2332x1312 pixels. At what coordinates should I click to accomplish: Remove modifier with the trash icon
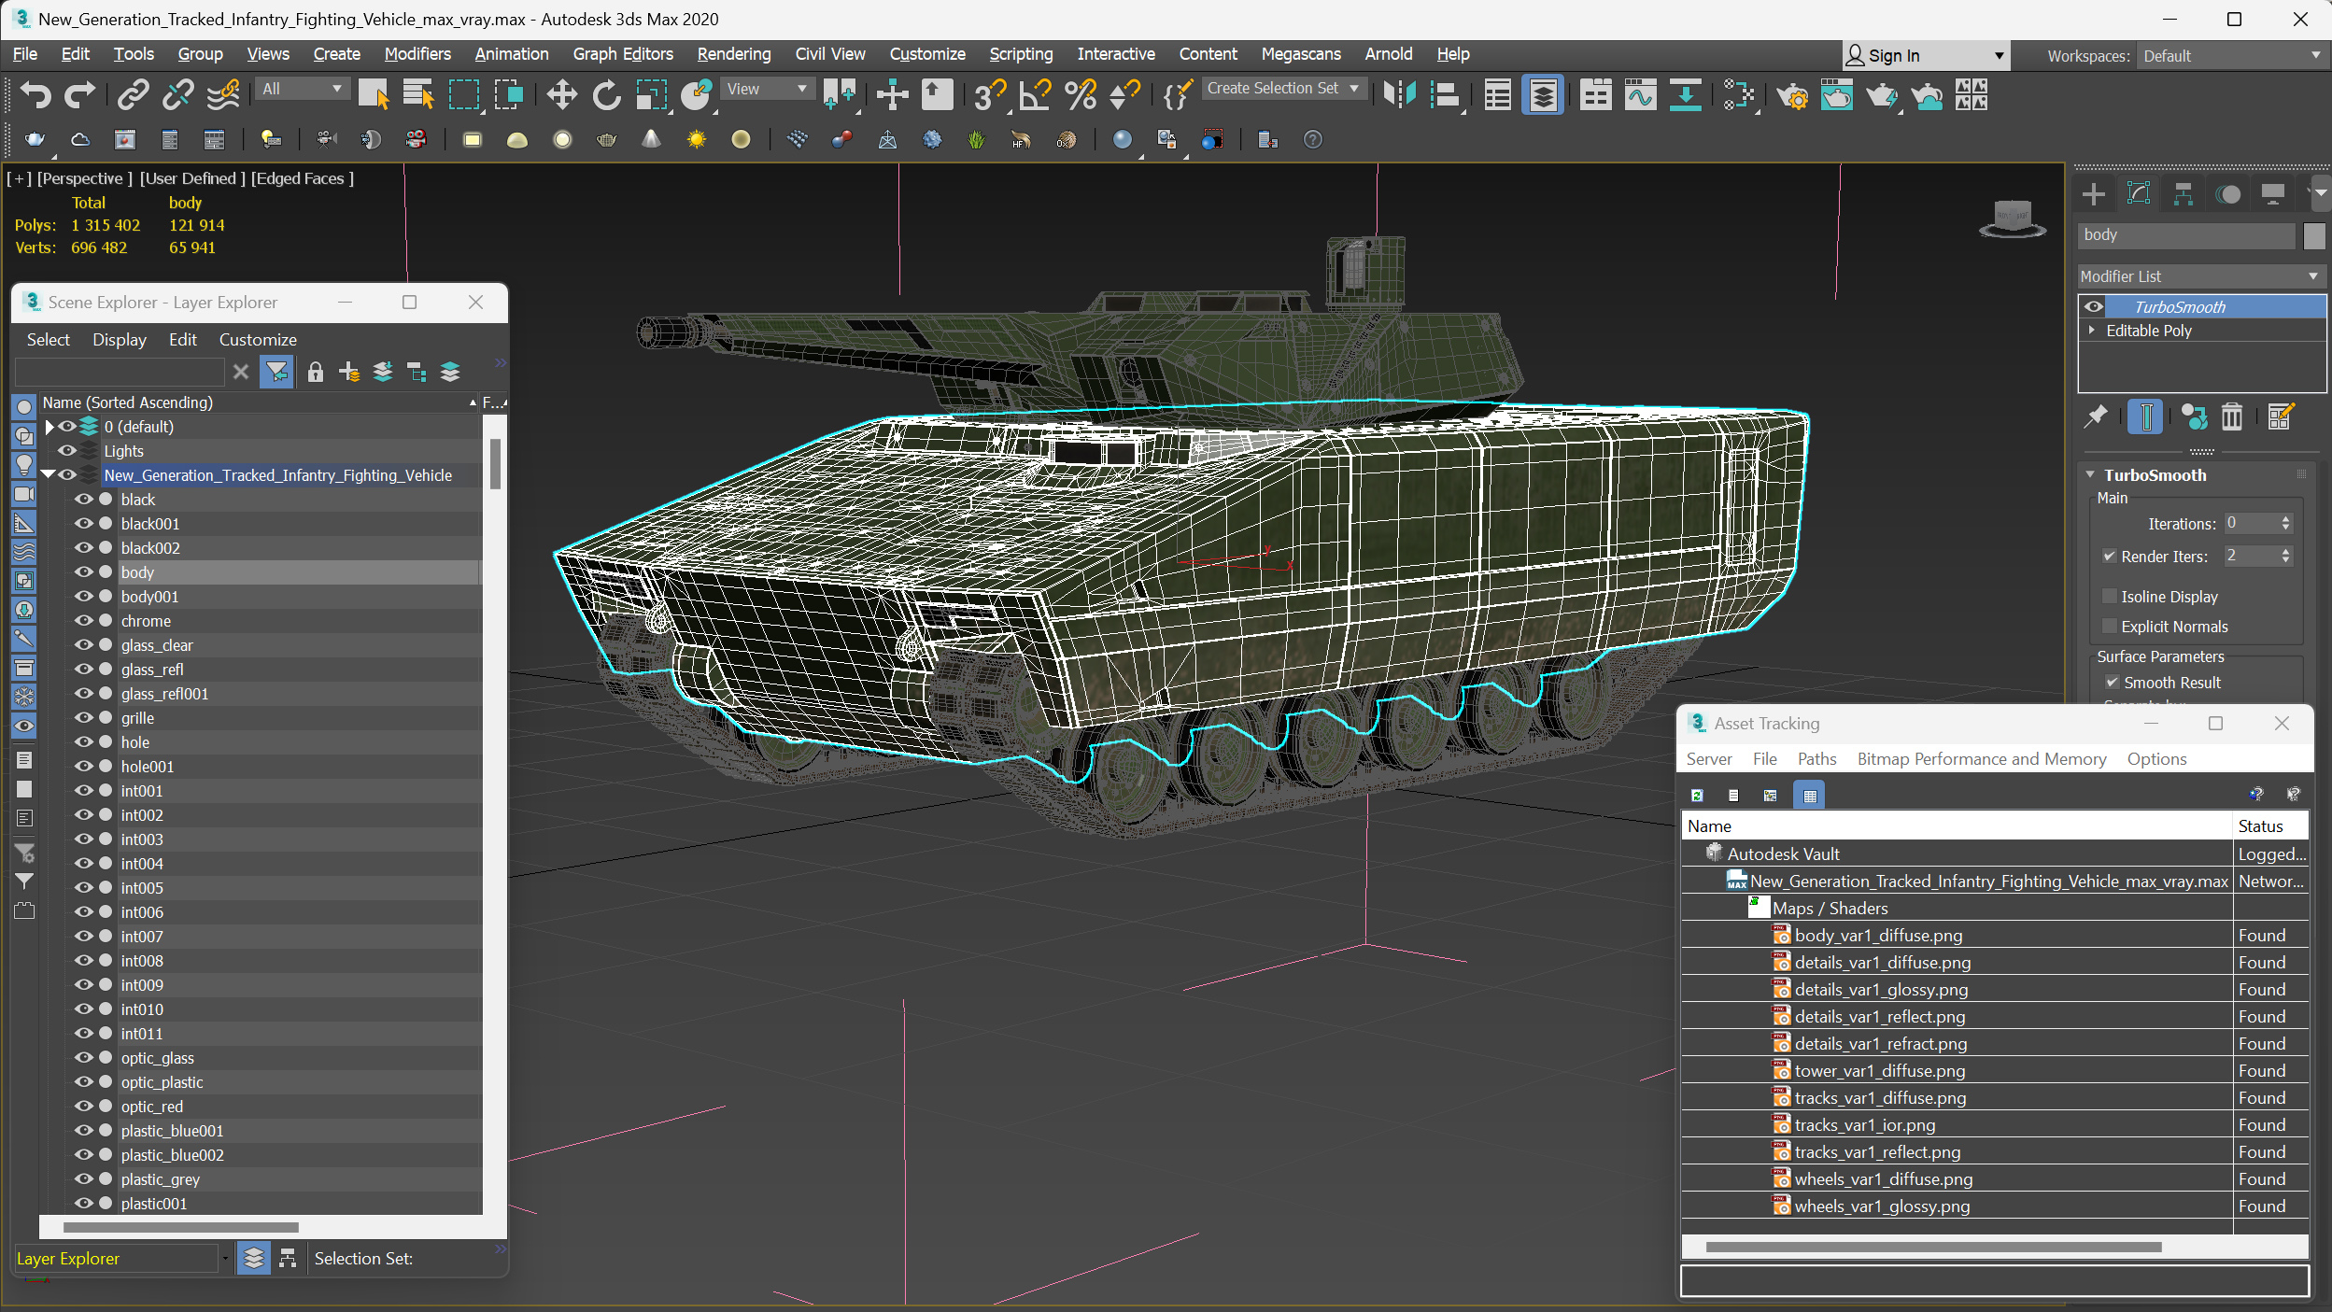2231,416
